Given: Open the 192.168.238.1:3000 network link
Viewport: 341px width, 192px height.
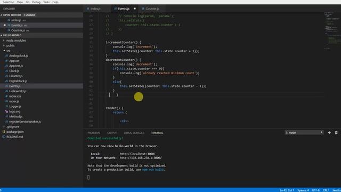Looking at the screenshot, I should [x=141, y=158].
